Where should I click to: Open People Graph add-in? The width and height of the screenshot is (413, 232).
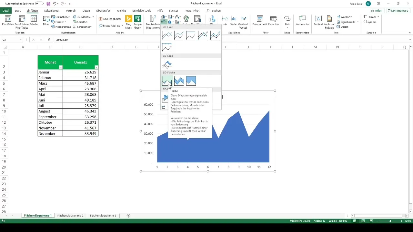coord(138,21)
